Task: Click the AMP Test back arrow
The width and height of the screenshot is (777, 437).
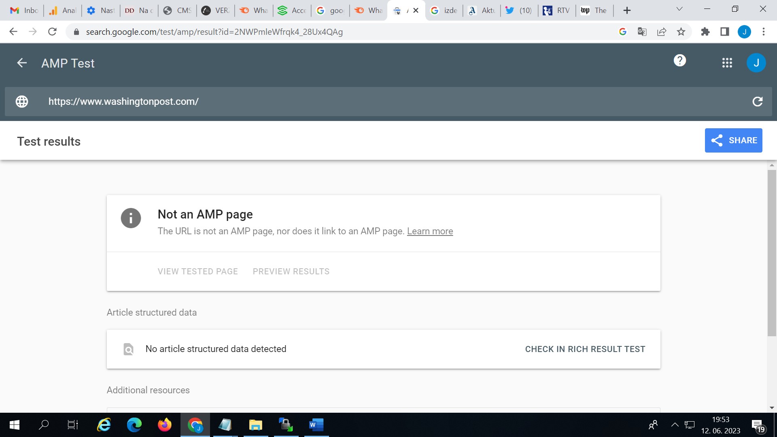Action: [x=22, y=63]
